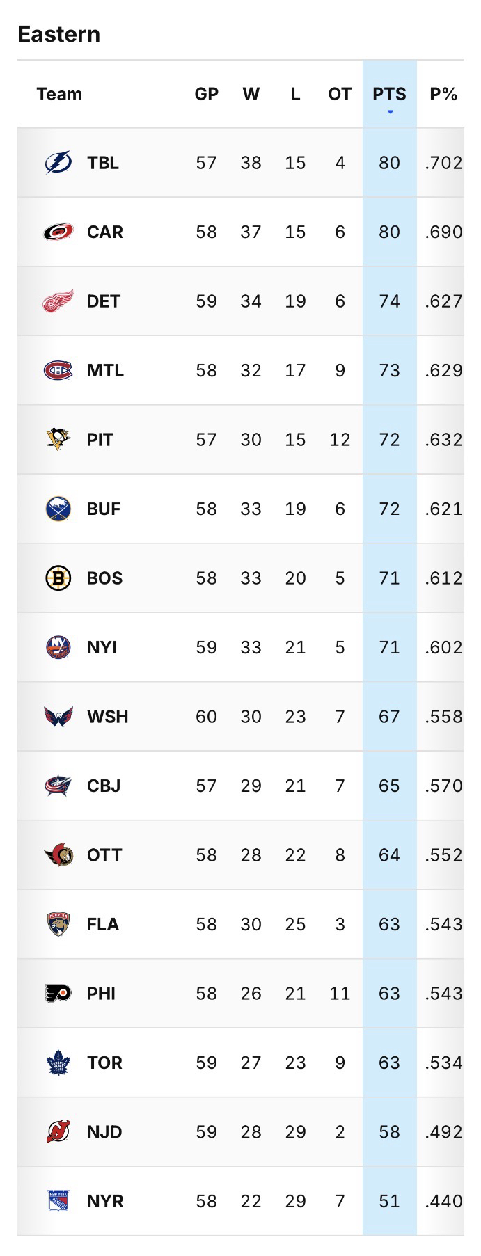481x1256 pixels.
Task: Click the Buffalo Sabres logo
Action: pyautogui.click(x=58, y=509)
